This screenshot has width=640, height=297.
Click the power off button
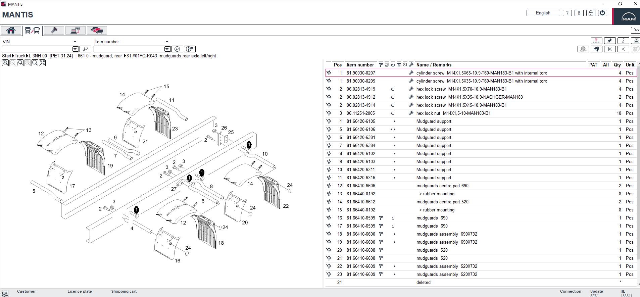(x=603, y=13)
